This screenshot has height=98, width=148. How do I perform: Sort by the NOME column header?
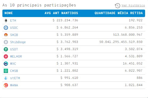[x=9, y=13]
